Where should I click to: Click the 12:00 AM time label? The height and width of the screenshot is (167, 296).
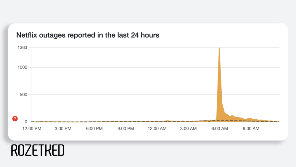157,129
